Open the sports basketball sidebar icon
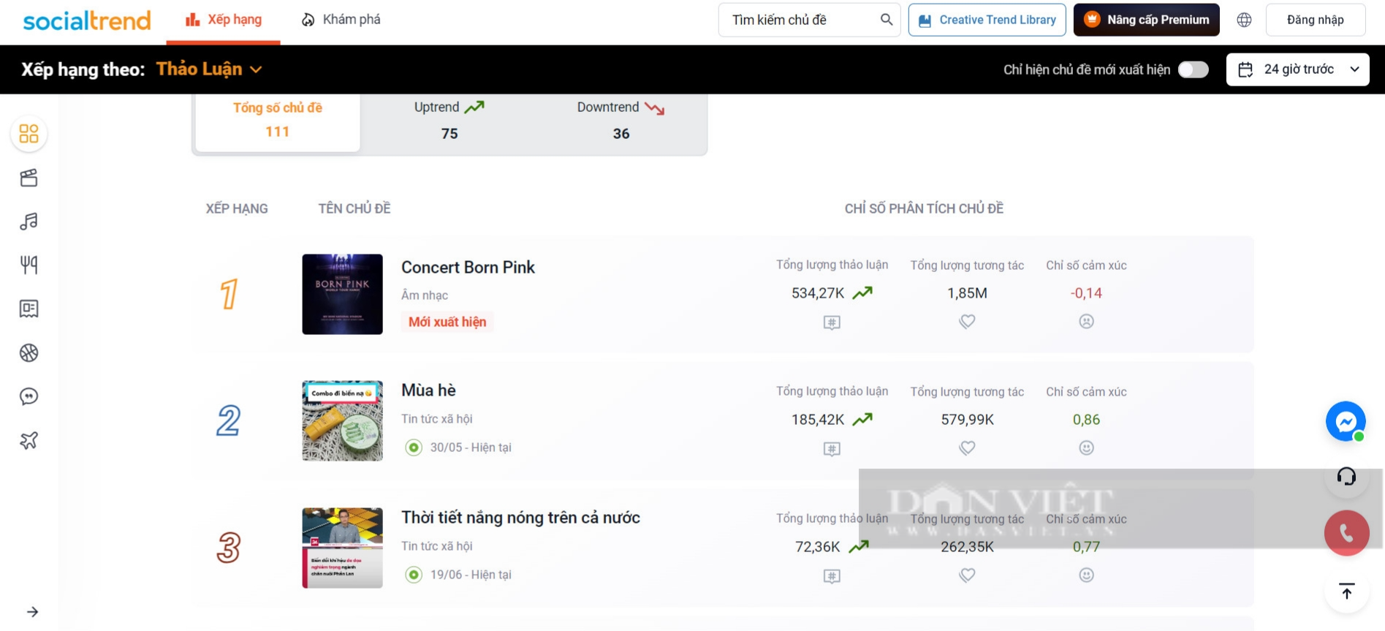The width and height of the screenshot is (1385, 631). pyautogui.click(x=29, y=353)
